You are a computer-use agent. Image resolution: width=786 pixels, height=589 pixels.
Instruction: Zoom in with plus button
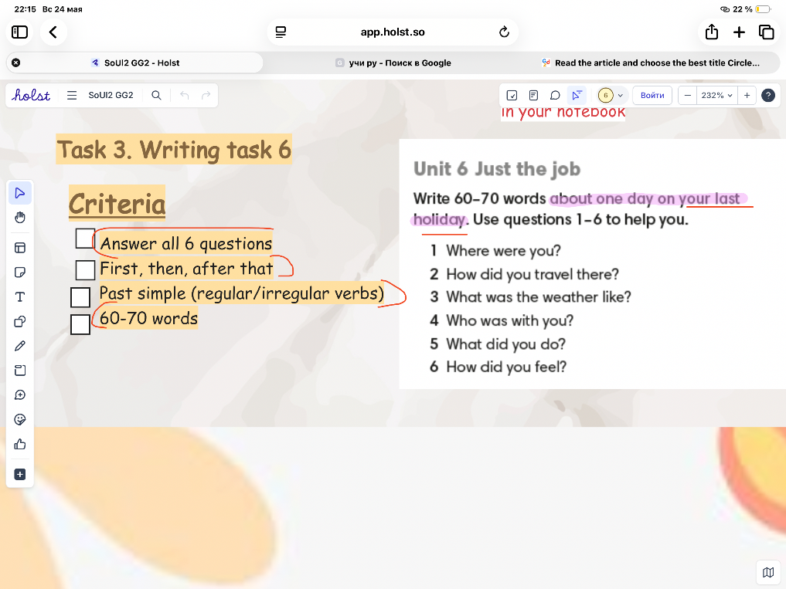[747, 95]
